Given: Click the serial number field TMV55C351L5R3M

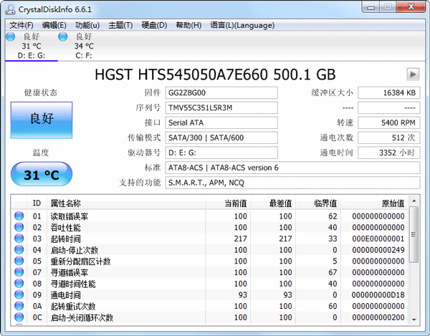Looking at the screenshot, I should (221, 107).
